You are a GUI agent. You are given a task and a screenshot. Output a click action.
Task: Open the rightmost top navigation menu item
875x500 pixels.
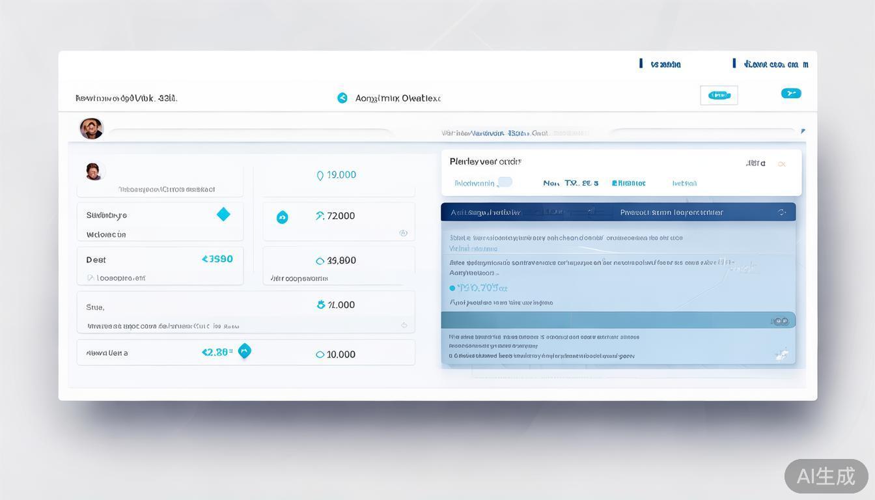771,64
